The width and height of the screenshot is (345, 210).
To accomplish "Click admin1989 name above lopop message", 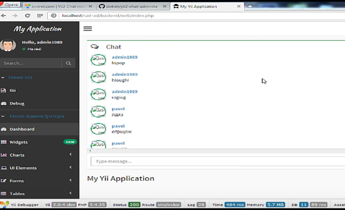I will tap(125, 57).
